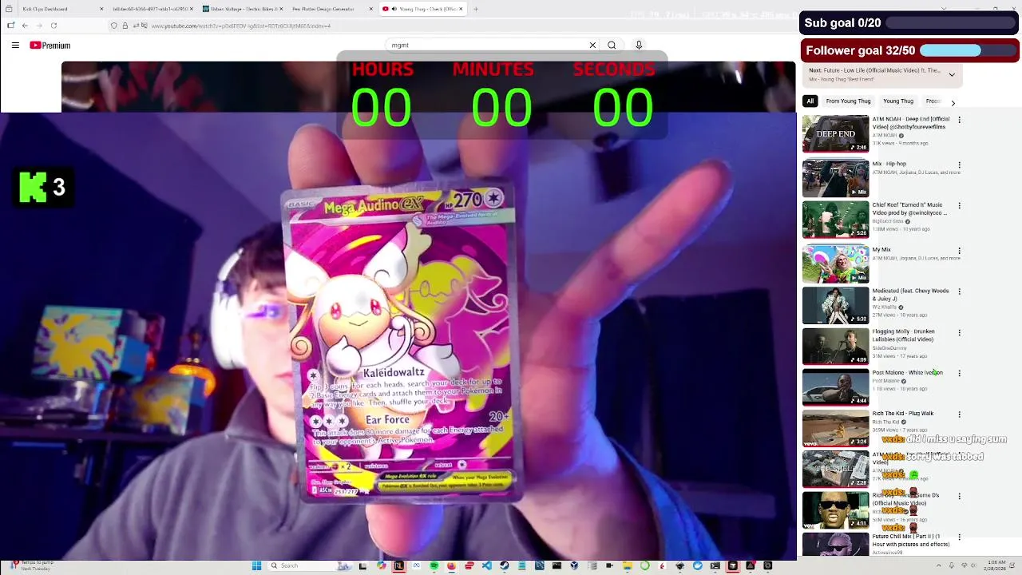This screenshot has width=1022, height=575.
Task: Open Chief Keef Earned It thumbnail
Action: [x=835, y=220]
